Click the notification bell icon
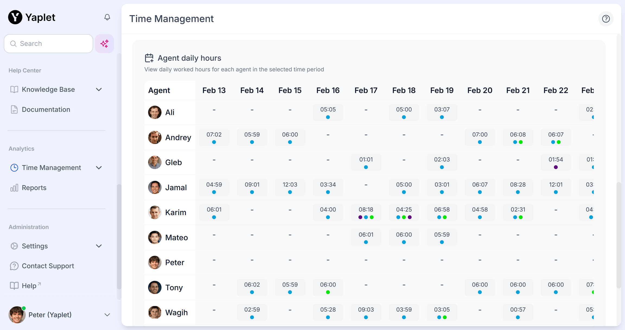Viewport: 625px width, 330px height. point(107,17)
